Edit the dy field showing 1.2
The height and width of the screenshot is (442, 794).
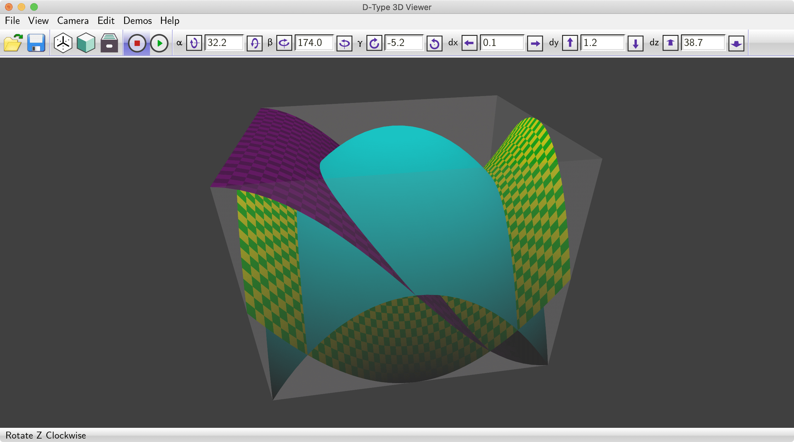coord(603,42)
